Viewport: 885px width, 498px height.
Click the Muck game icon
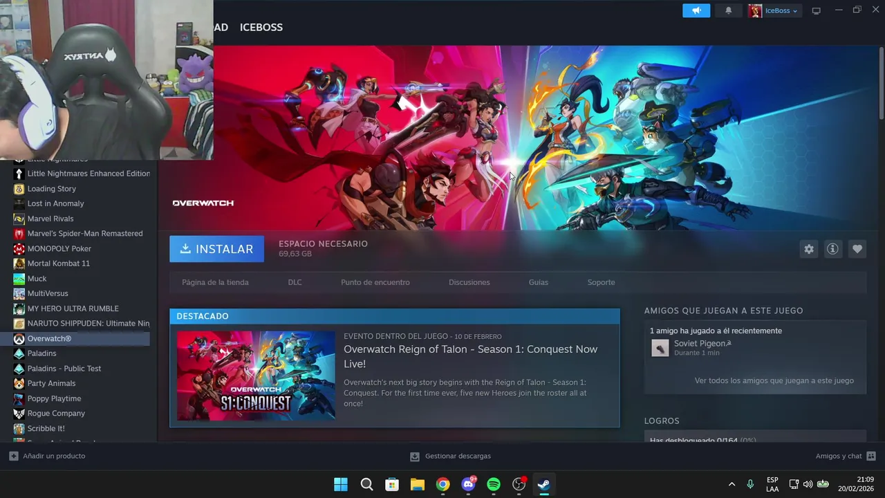(19, 279)
